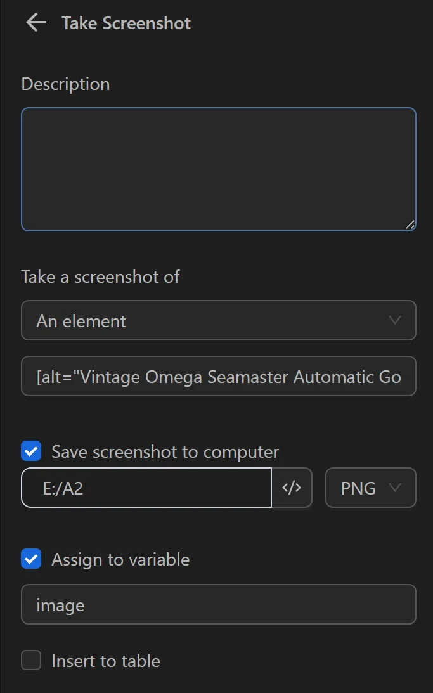This screenshot has width=433, height=693.
Task: Click the back arrow to return
Action: tap(36, 22)
